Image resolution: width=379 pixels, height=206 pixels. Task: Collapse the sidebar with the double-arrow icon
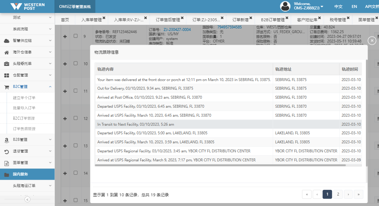click(x=27, y=200)
